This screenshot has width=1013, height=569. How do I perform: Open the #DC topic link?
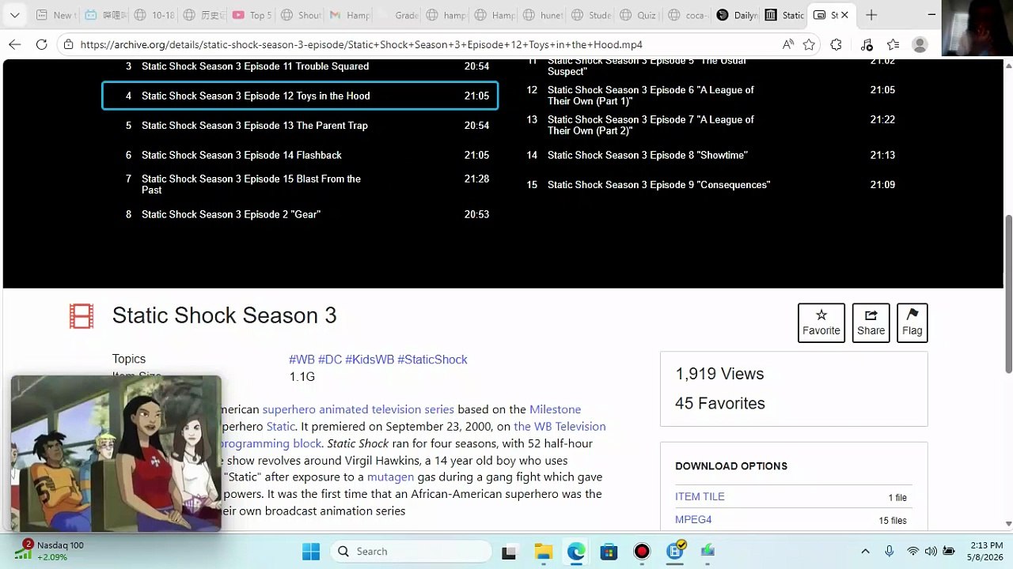[x=330, y=360]
